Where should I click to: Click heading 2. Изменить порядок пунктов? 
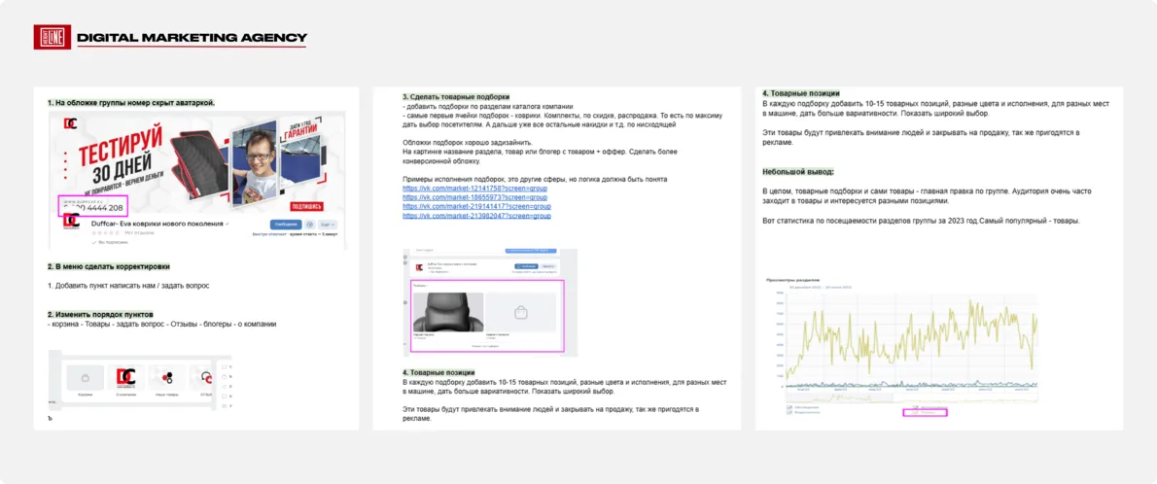click(100, 314)
